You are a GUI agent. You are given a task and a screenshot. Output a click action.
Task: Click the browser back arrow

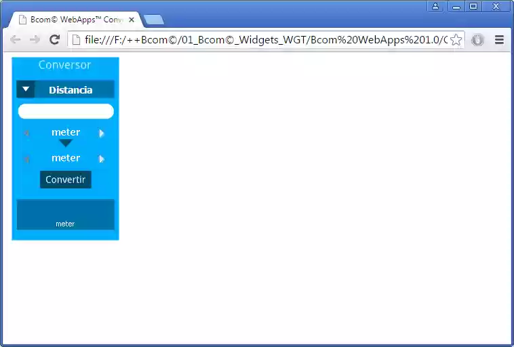point(15,40)
